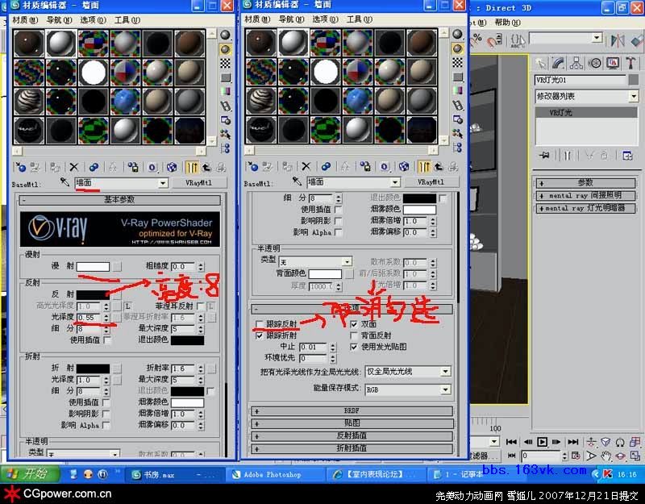The image size is (645, 504).
Task: Open material name 墙面 dropdown in left editor
Action: pos(163,183)
